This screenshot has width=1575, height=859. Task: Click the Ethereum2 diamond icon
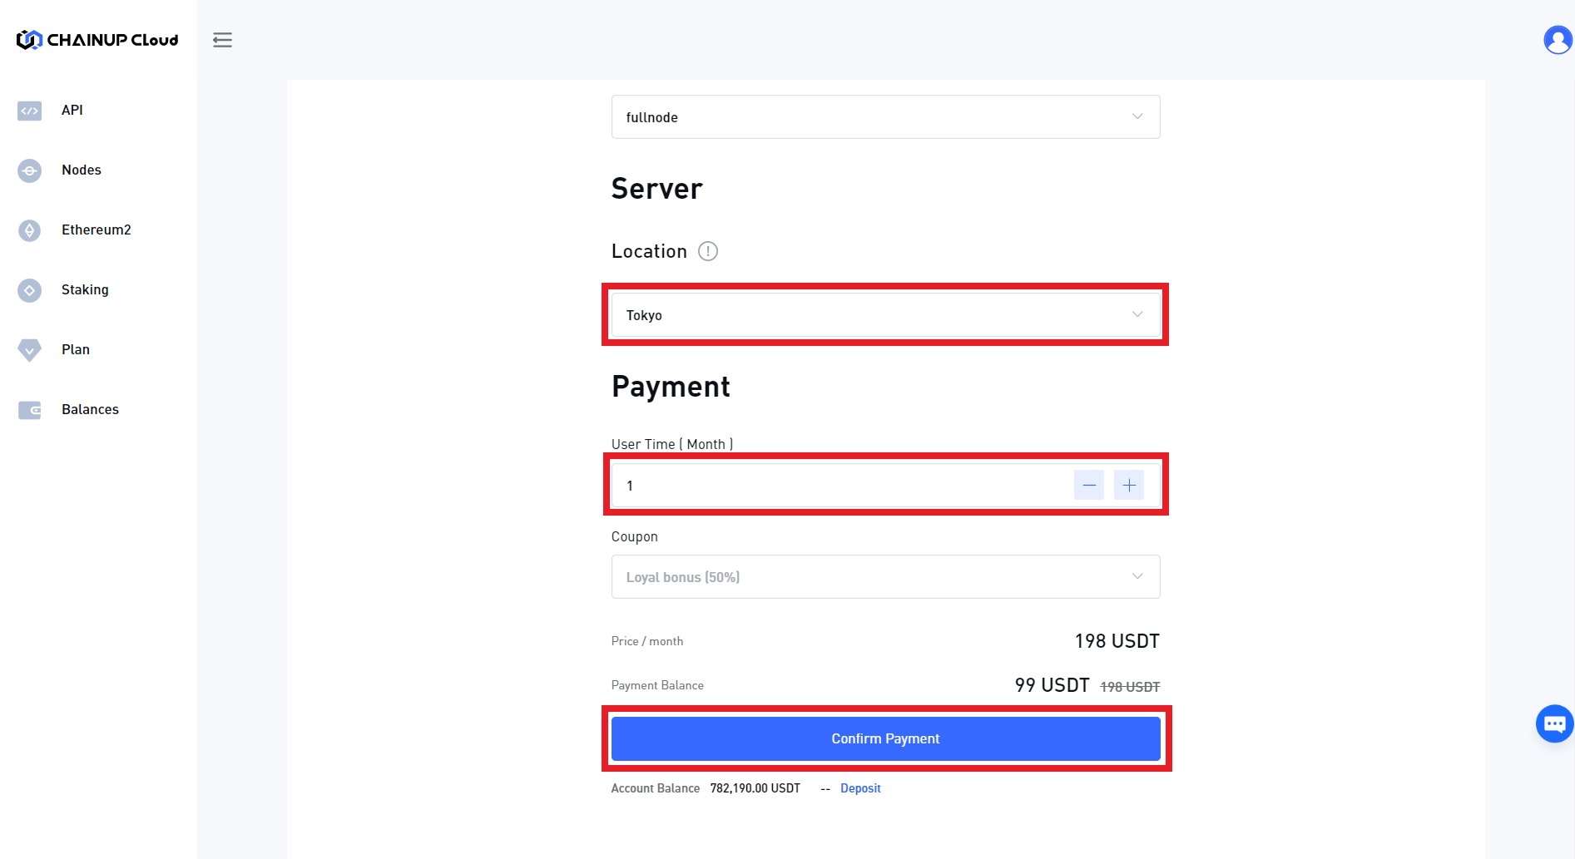tap(30, 230)
